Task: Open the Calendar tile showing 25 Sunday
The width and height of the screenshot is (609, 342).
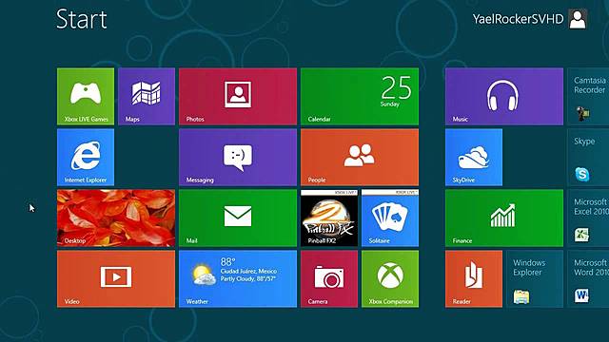Action: pyautogui.click(x=360, y=97)
